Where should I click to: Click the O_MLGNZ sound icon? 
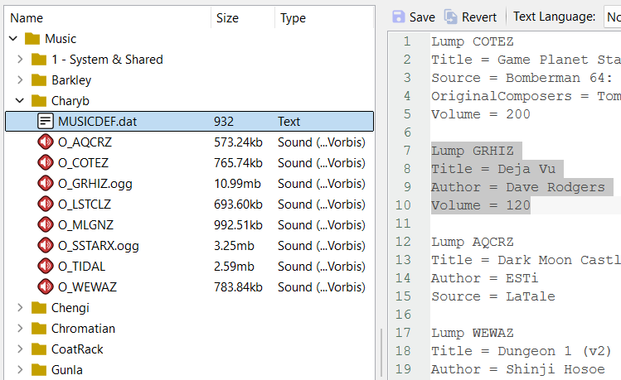click(x=45, y=224)
